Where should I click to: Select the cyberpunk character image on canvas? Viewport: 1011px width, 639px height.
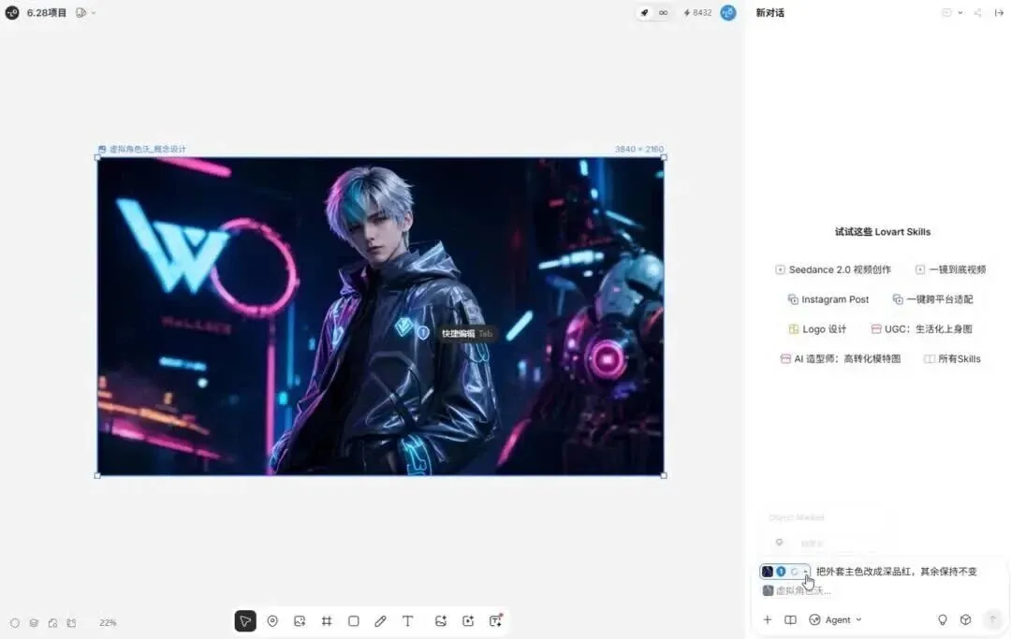pos(380,316)
